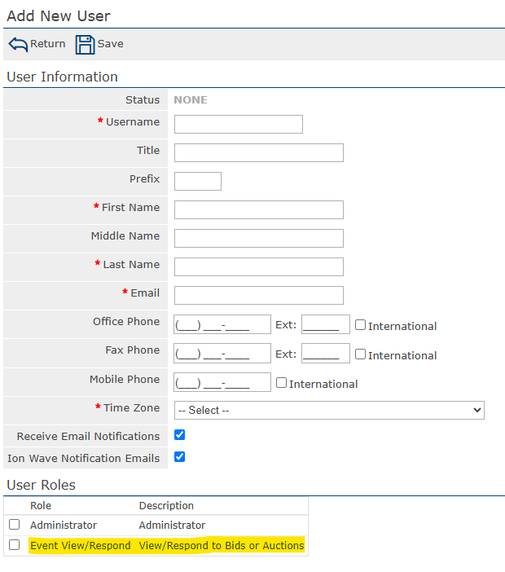Click the Save floppy disk icon
This screenshot has height=572, width=505.
(85, 45)
